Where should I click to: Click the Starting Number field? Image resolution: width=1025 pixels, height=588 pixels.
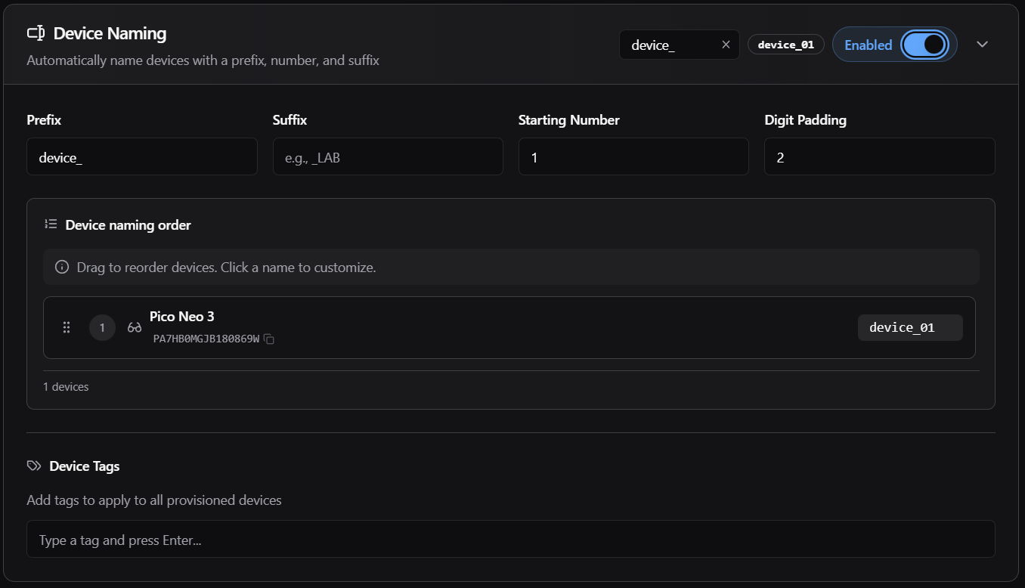click(x=633, y=156)
